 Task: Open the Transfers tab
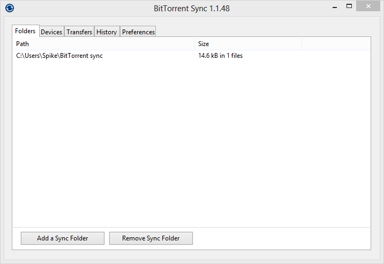[79, 32]
